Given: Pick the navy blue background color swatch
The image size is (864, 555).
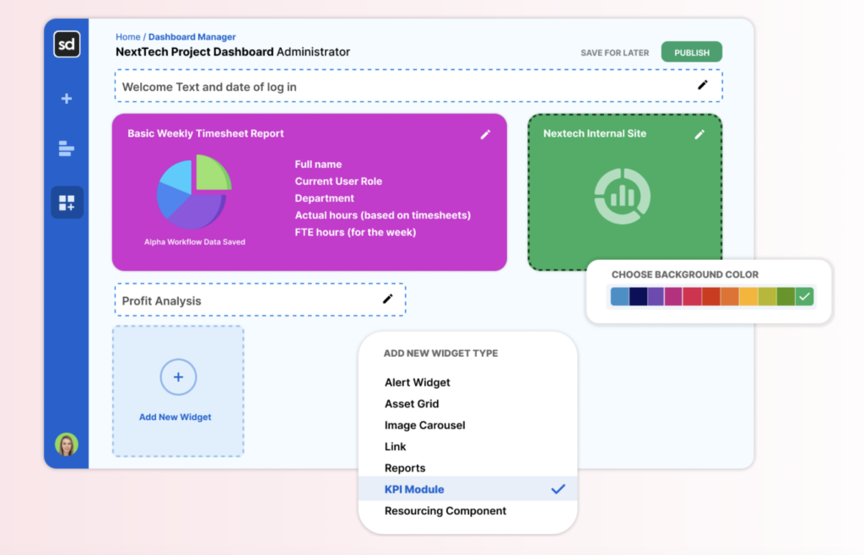Looking at the screenshot, I should 639,296.
